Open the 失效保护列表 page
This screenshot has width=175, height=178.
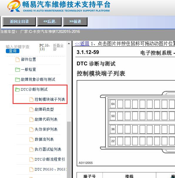coord(46,130)
